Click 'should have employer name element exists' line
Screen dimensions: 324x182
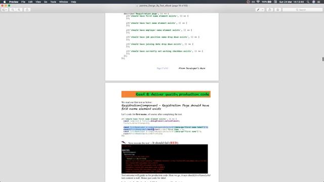pyautogui.click(x=159, y=30)
